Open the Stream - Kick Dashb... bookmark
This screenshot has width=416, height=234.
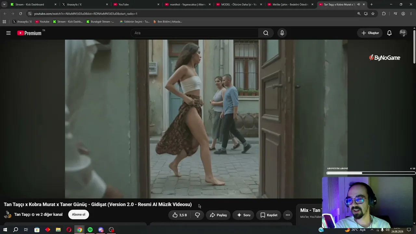pos(68,22)
